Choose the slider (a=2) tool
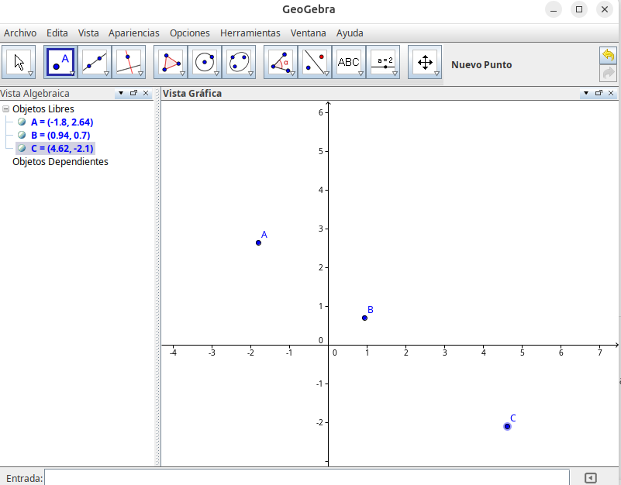621x485 pixels. [382, 61]
